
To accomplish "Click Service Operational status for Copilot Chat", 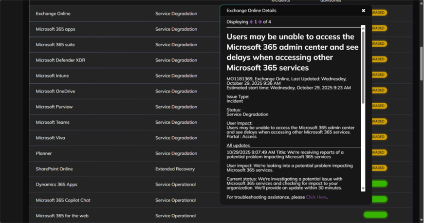I will (x=176, y=200).
